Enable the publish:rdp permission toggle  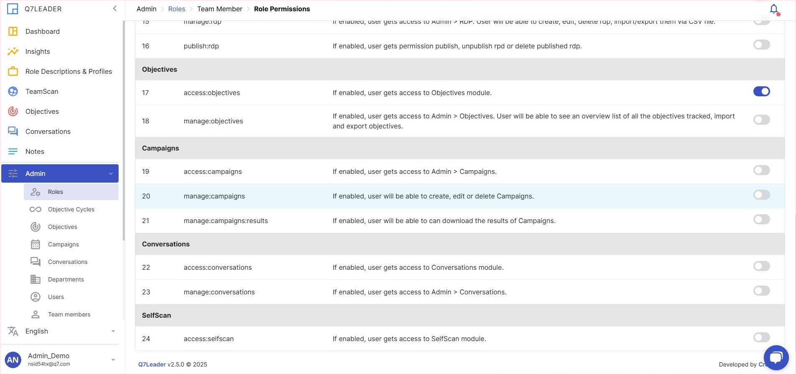tap(761, 45)
